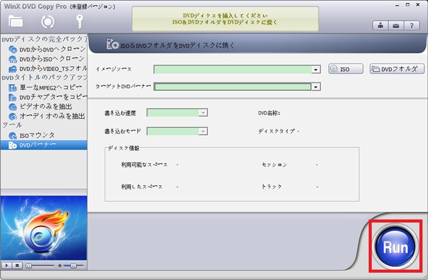This screenshot has height=280, width=428.
Task: Click film icon beside 単一なMPEG2へコピー
Action: [13, 87]
